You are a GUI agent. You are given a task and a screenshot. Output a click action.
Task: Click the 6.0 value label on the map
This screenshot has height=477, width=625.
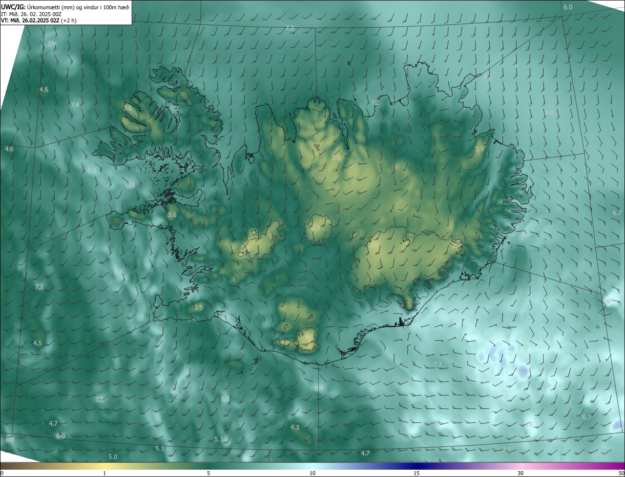point(568,7)
